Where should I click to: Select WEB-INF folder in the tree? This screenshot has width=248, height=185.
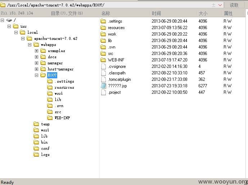tap(62, 118)
